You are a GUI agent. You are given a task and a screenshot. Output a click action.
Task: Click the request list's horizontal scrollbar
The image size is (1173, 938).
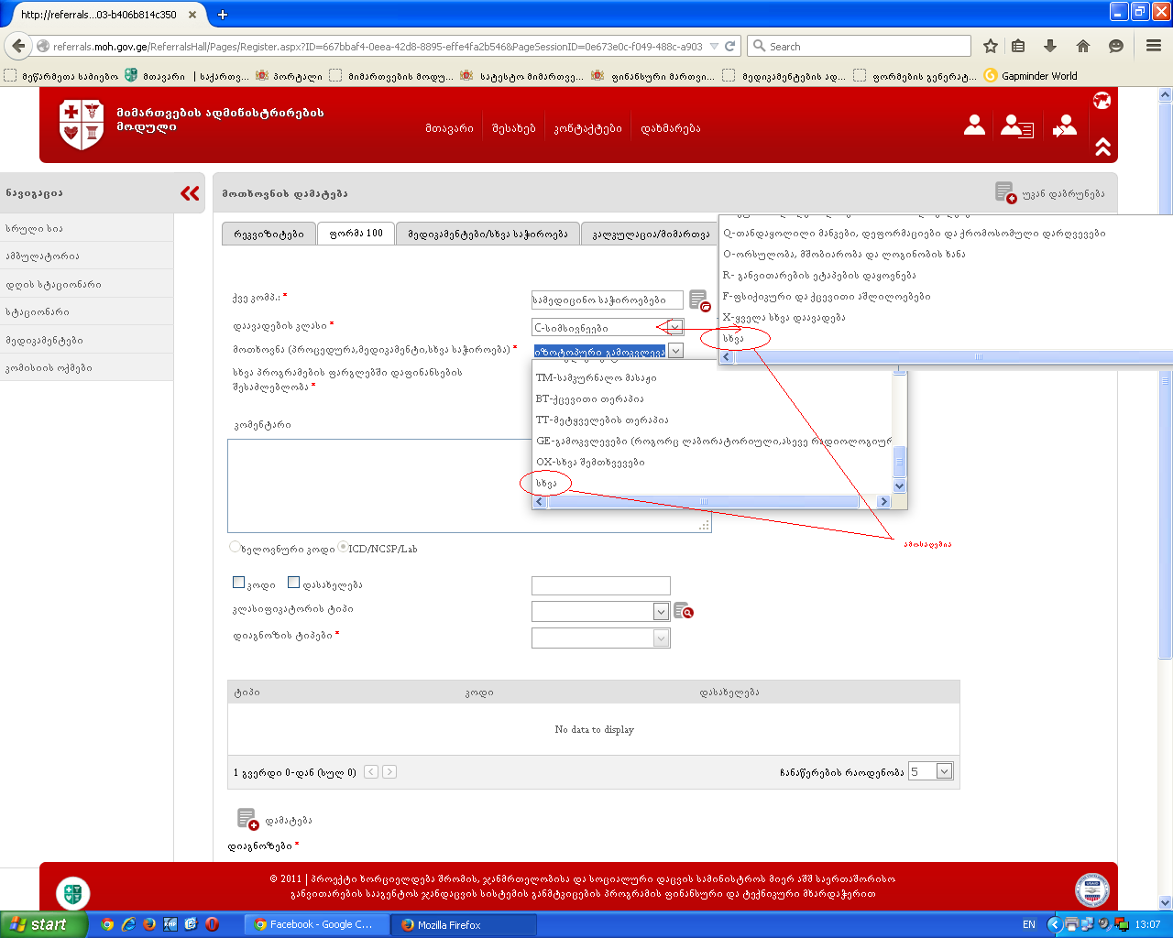pos(703,501)
